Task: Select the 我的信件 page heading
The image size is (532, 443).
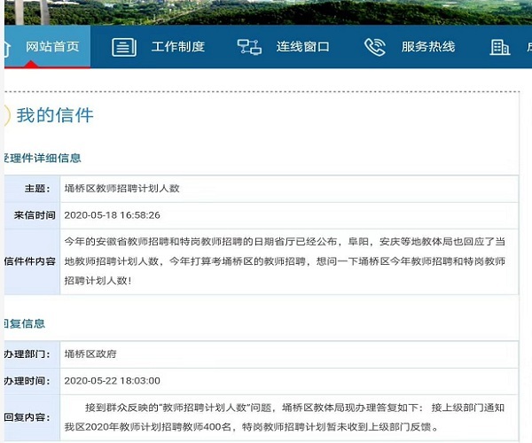Action: coord(55,115)
